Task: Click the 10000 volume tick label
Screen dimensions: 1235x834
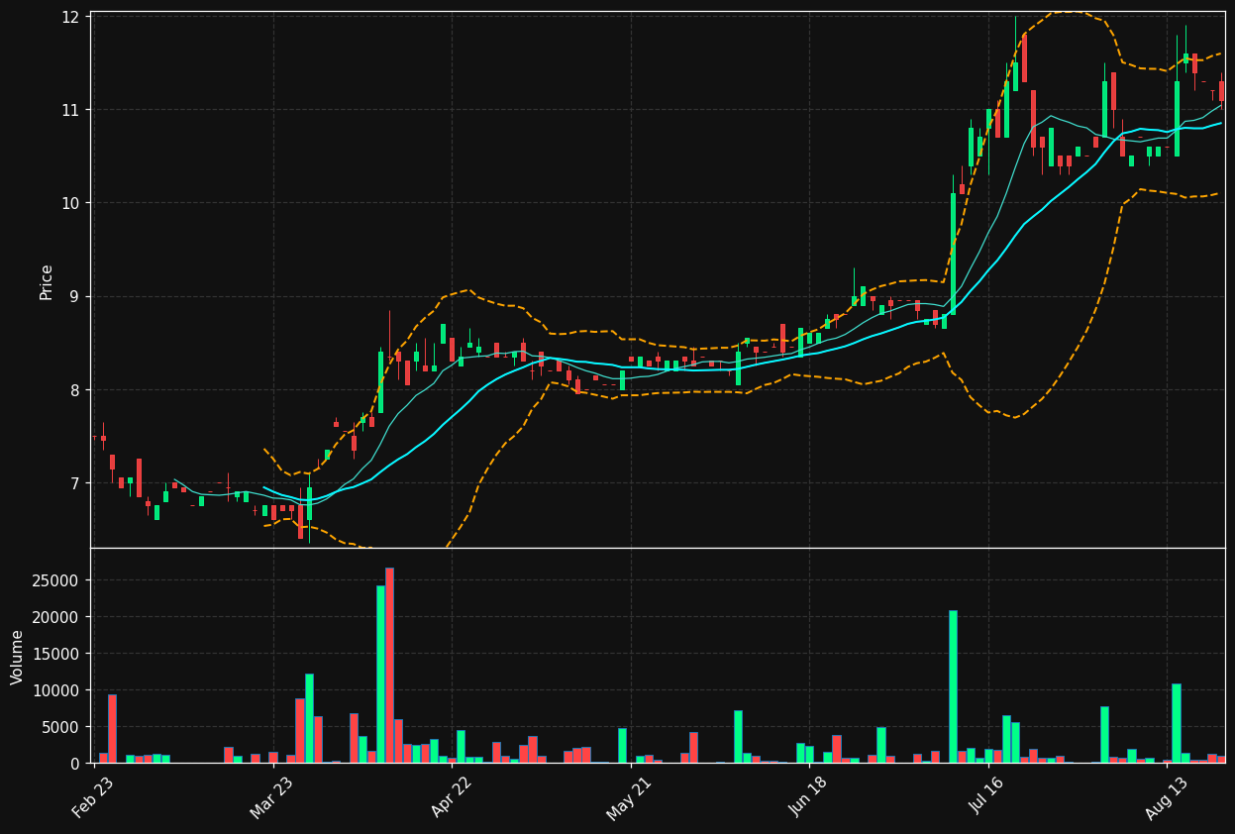Action: 57,690
